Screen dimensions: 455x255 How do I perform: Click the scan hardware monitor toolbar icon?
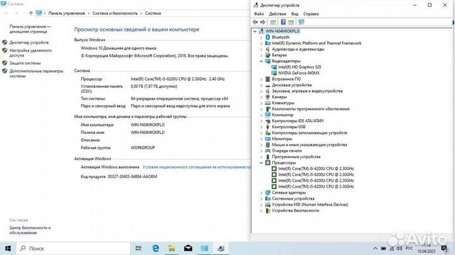(301, 22)
